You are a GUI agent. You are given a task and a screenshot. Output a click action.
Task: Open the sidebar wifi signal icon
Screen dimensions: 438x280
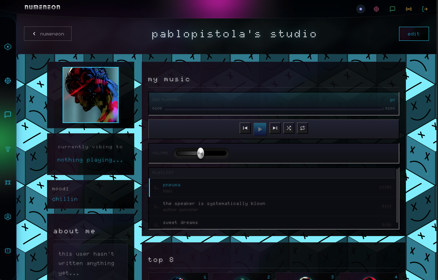click(x=8, y=149)
